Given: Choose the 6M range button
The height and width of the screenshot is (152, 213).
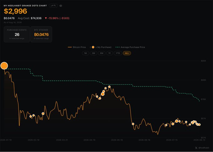Looking at the screenshot, I should click(x=101, y=53).
